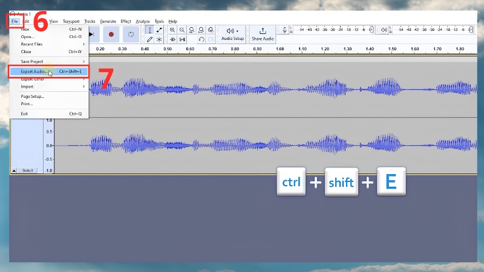
Task: Fit project to width zoom icon
Action: point(201,30)
